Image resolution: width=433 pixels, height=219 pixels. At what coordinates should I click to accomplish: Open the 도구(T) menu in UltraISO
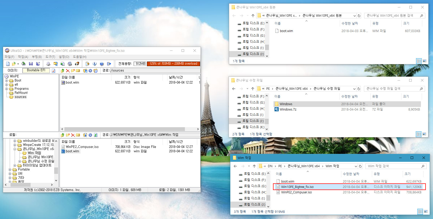point(50,57)
